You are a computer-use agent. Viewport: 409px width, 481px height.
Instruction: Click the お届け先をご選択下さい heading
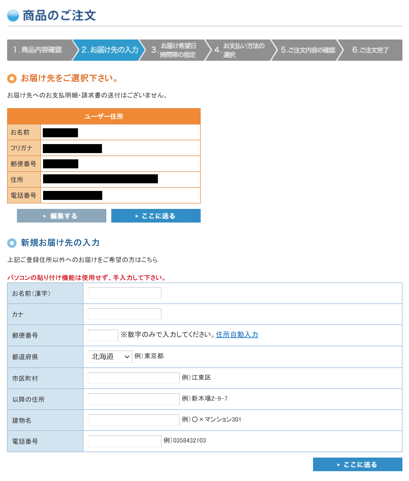point(70,78)
